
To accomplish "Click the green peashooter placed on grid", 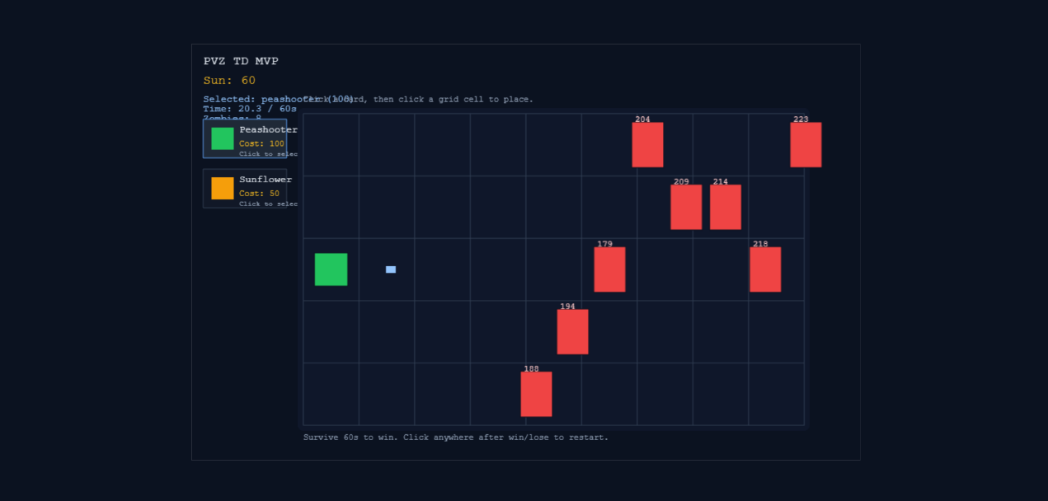I will 331,269.
